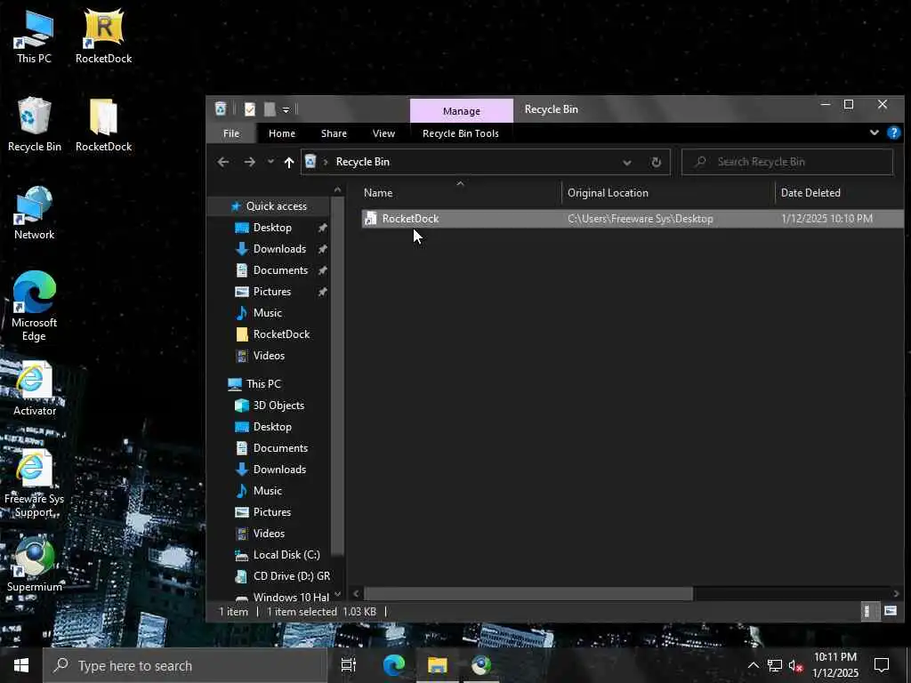Image resolution: width=911 pixels, height=683 pixels.
Task: Open This PC desktop shortcut
Action: [x=34, y=36]
